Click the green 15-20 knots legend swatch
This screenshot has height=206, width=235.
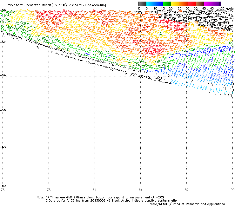coord(167,4)
